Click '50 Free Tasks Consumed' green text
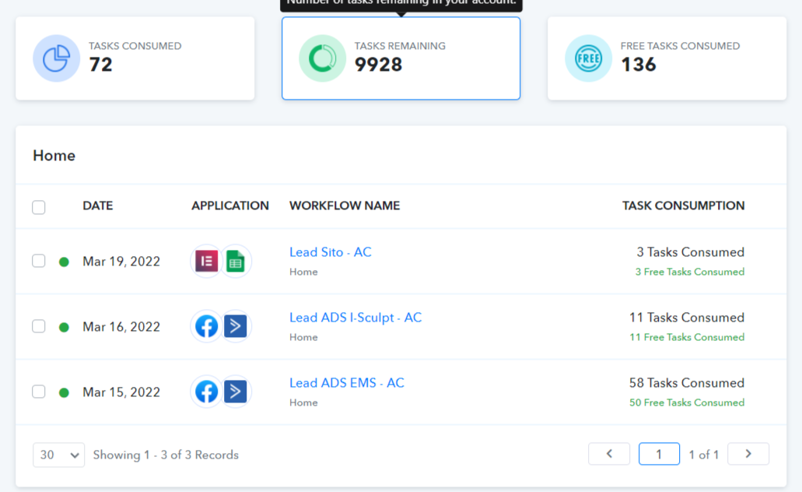Screen dimensions: 802x492 point(687,403)
